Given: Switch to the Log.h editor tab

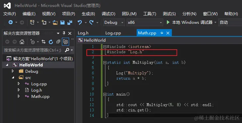Looking at the screenshot, I should (83, 33).
